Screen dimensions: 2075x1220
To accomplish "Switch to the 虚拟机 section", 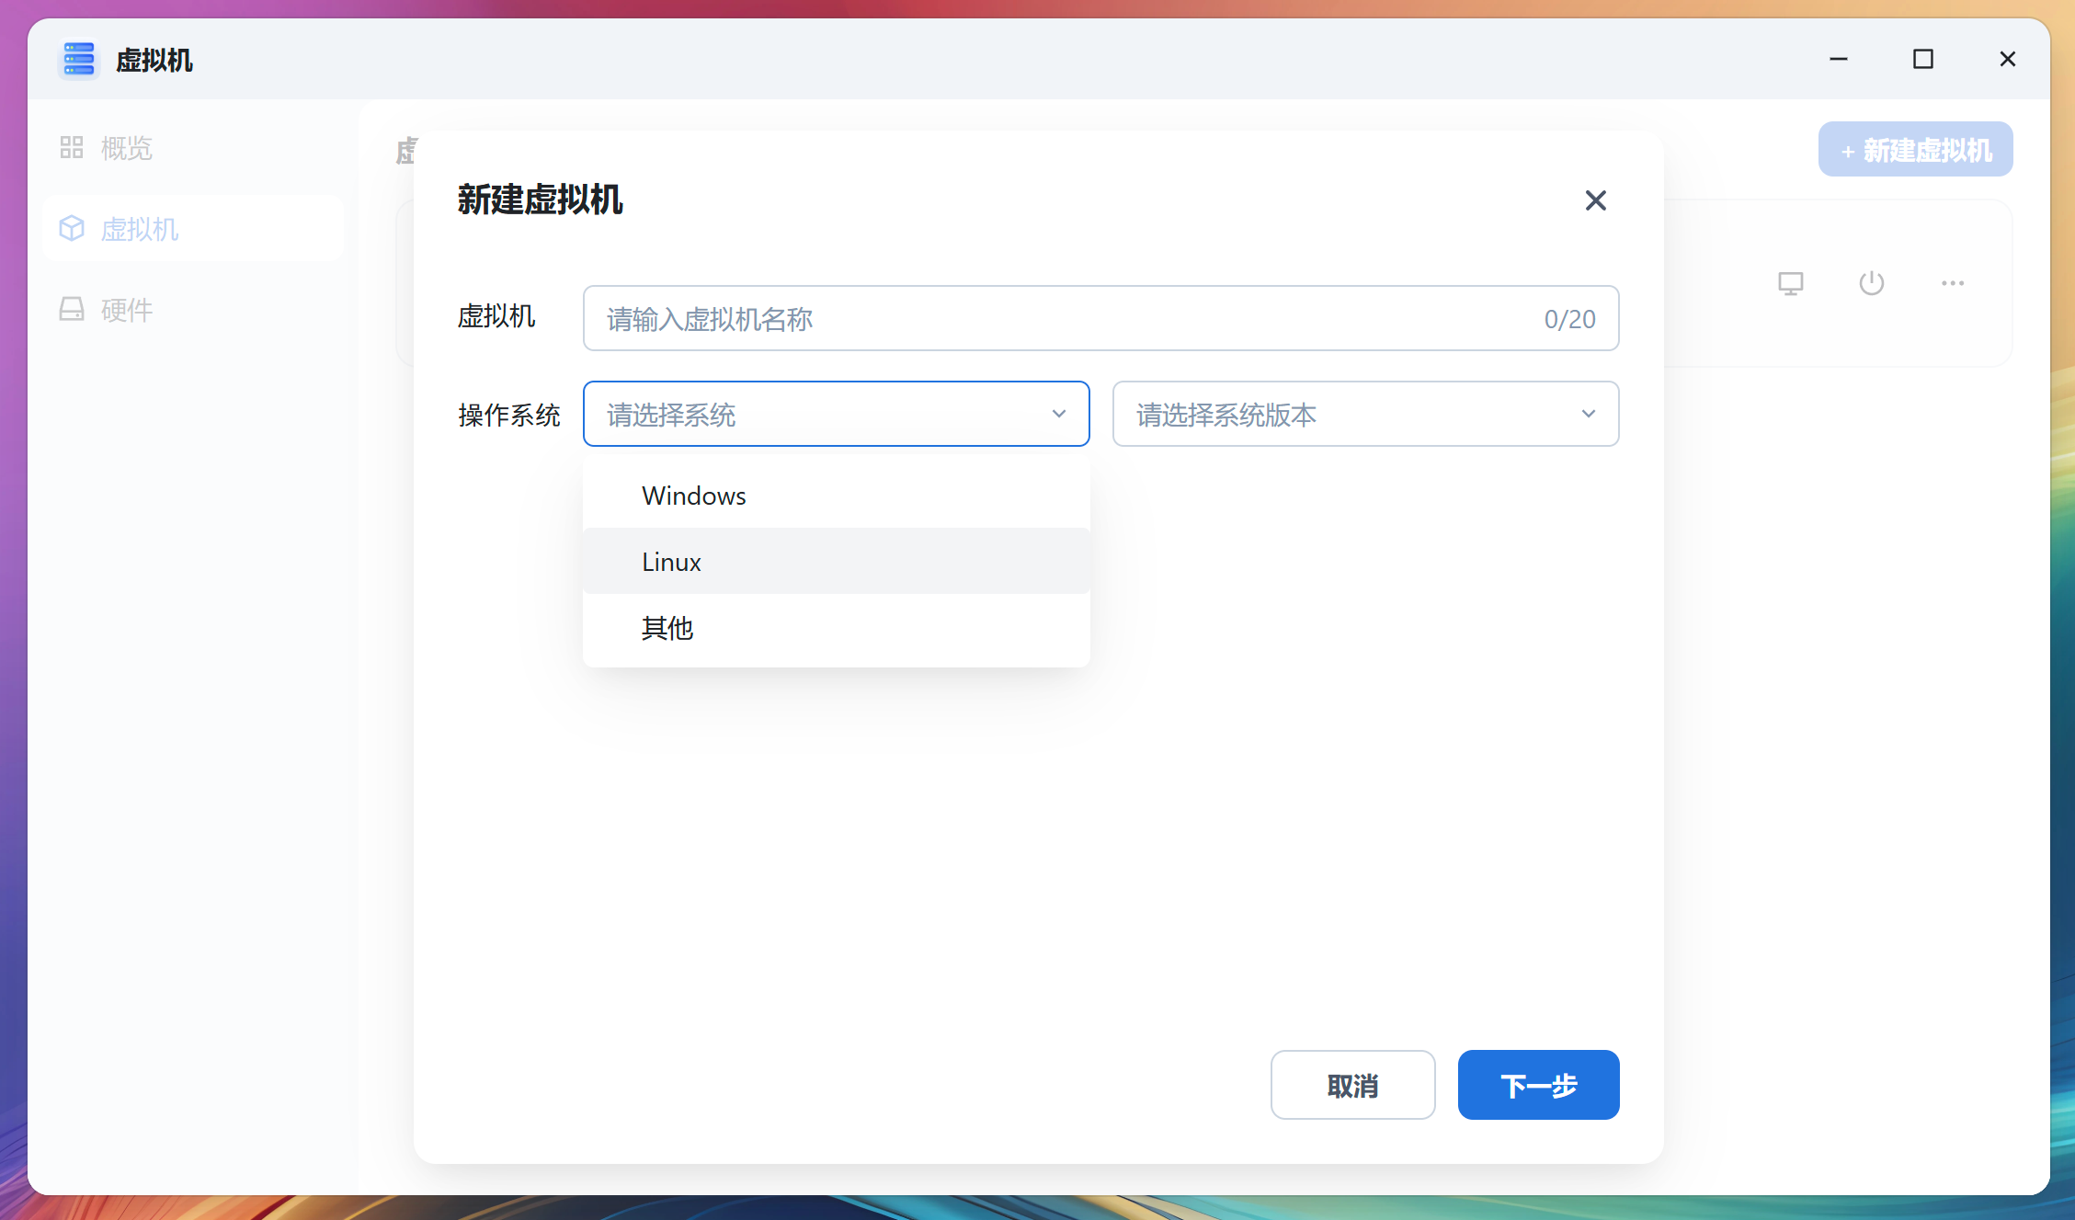I will click(x=141, y=228).
